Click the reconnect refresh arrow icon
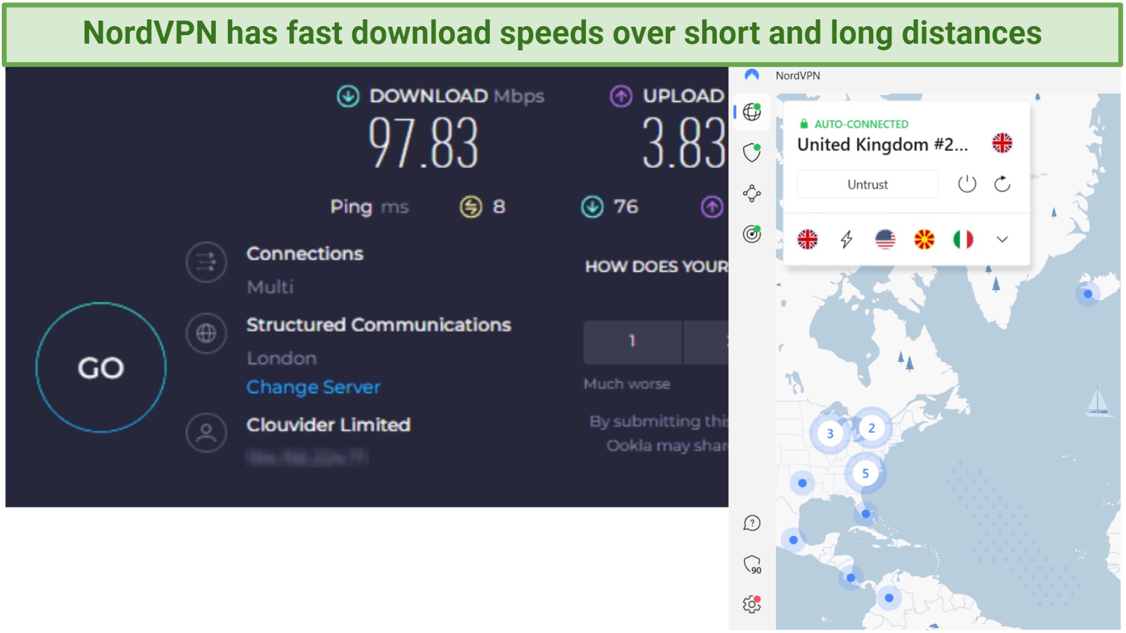1126x633 pixels. pos(1002,184)
